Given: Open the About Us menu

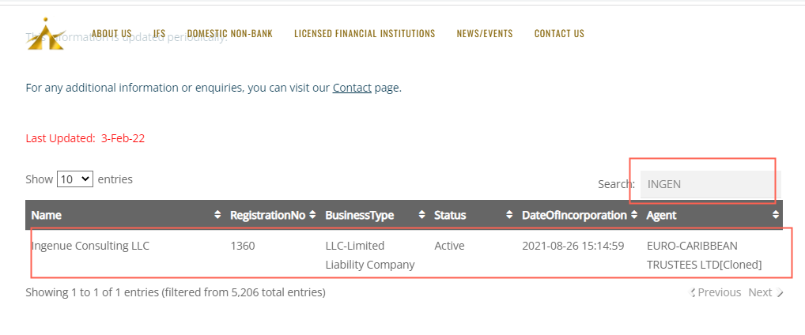Looking at the screenshot, I should pos(111,34).
